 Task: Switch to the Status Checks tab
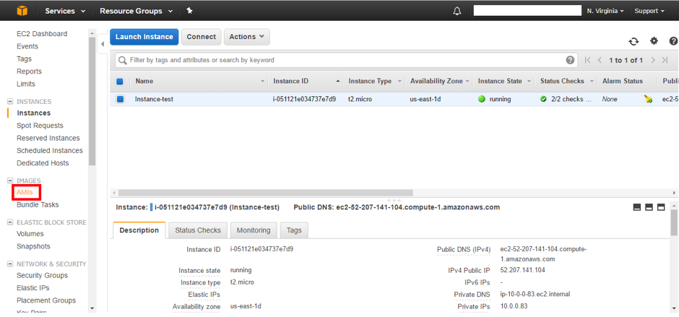pyautogui.click(x=198, y=230)
